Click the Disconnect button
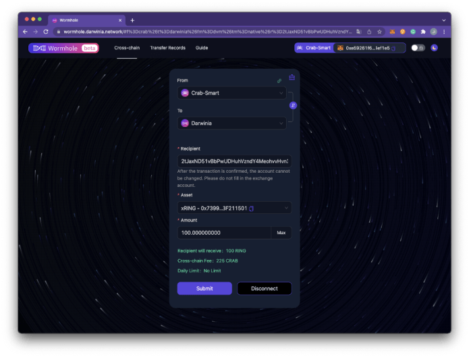 (265, 288)
